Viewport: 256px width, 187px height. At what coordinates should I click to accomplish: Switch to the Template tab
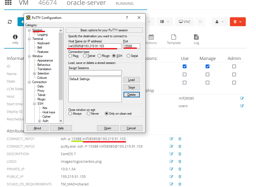tap(174, 39)
